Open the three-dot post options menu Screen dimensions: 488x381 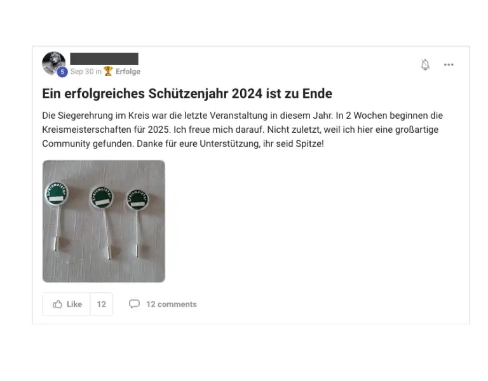pyautogui.click(x=449, y=65)
